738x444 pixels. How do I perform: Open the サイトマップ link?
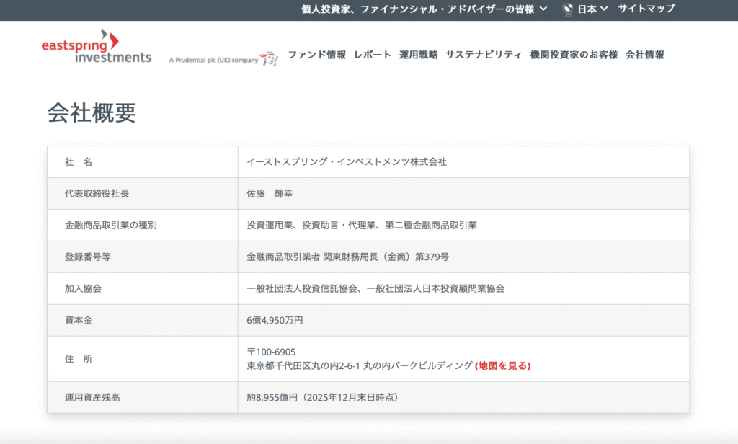[646, 9]
